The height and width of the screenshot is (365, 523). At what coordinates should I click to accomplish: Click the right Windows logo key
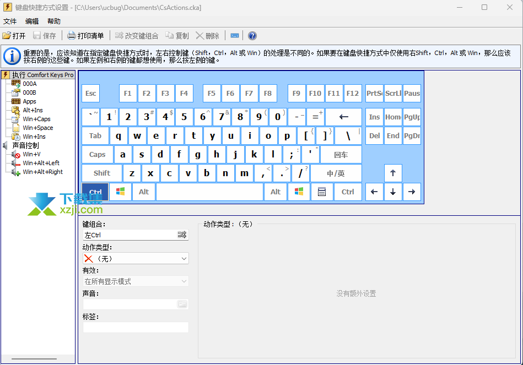pos(299,192)
